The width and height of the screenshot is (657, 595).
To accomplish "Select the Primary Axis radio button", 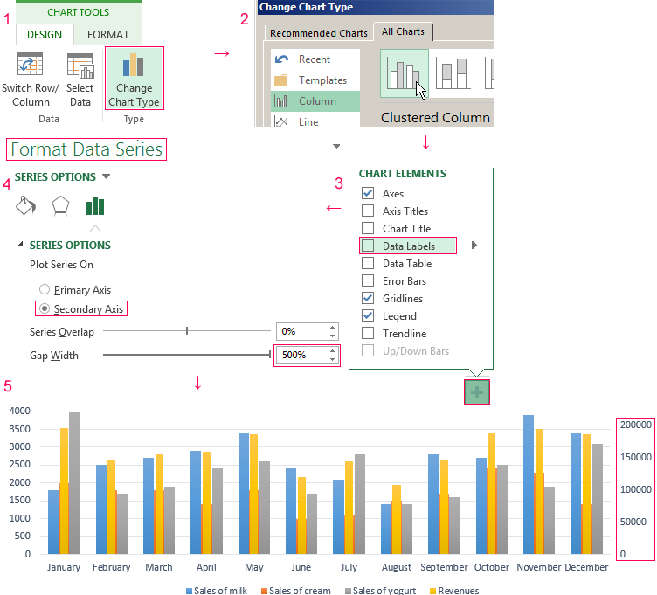I will [44, 290].
